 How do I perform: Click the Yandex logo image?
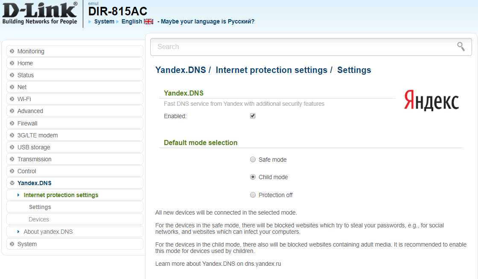pyautogui.click(x=431, y=101)
